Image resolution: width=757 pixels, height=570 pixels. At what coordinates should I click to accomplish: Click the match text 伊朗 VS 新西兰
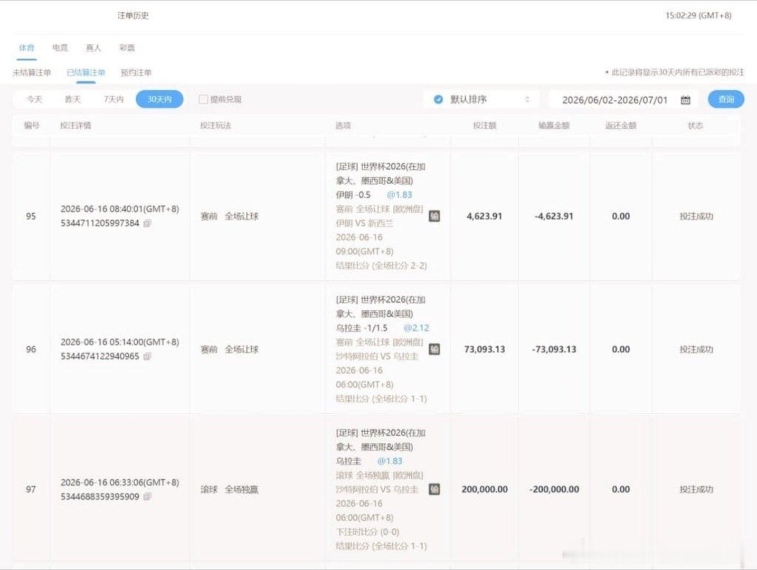[x=364, y=223]
